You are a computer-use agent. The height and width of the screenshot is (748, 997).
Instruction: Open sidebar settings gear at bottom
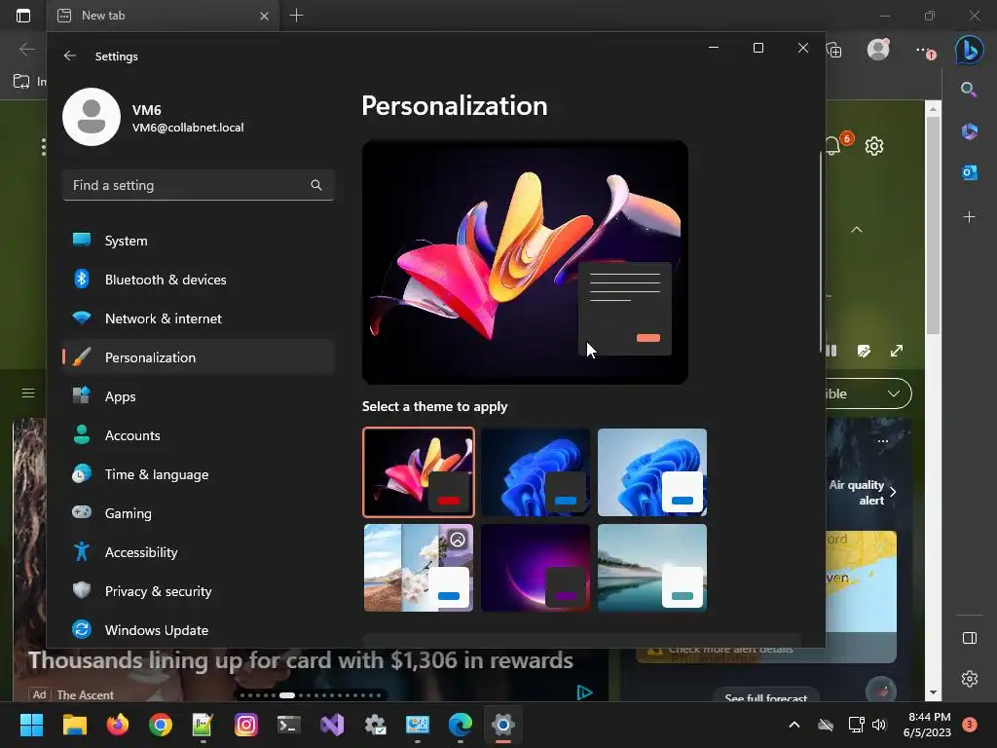click(970, 679)
